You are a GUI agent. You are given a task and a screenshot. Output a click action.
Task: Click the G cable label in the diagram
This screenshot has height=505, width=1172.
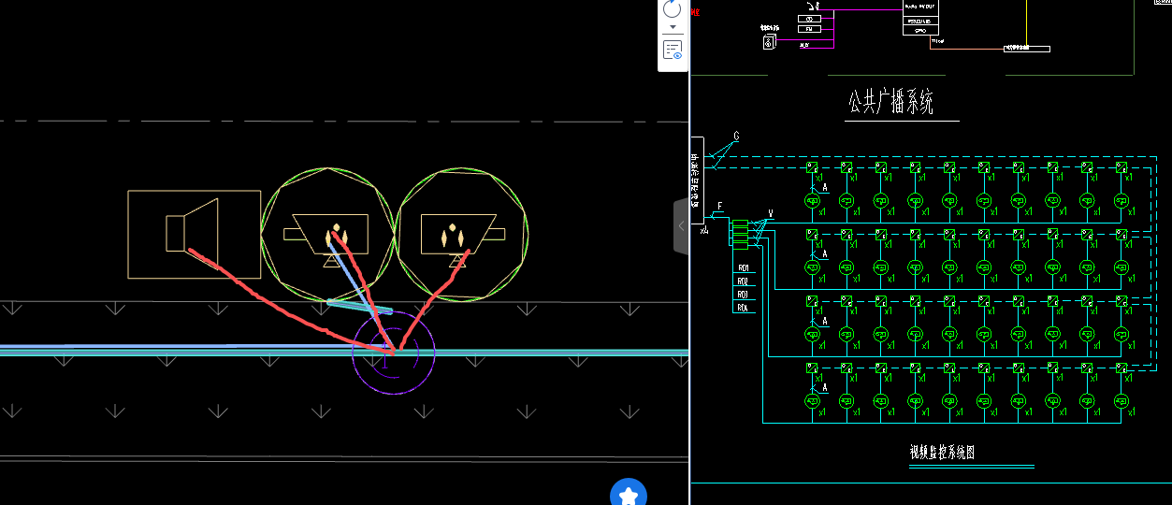736,137
